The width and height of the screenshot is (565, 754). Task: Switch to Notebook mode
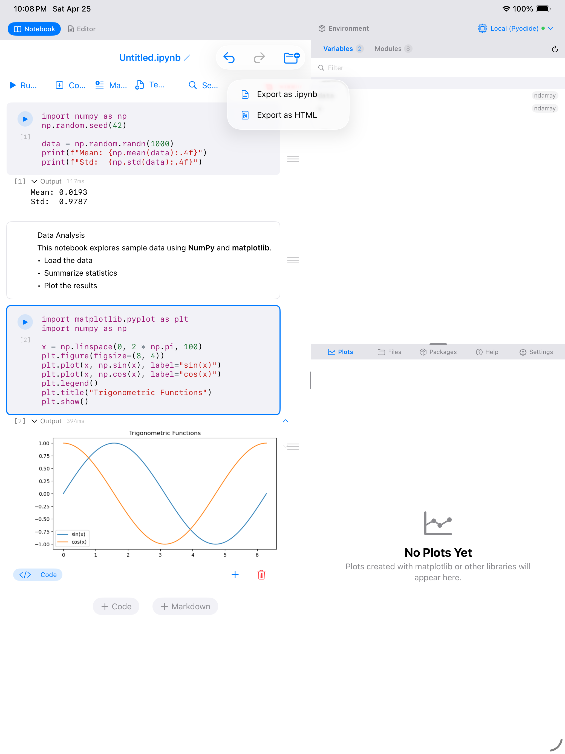pyautogui.click(x=34, y=29)
